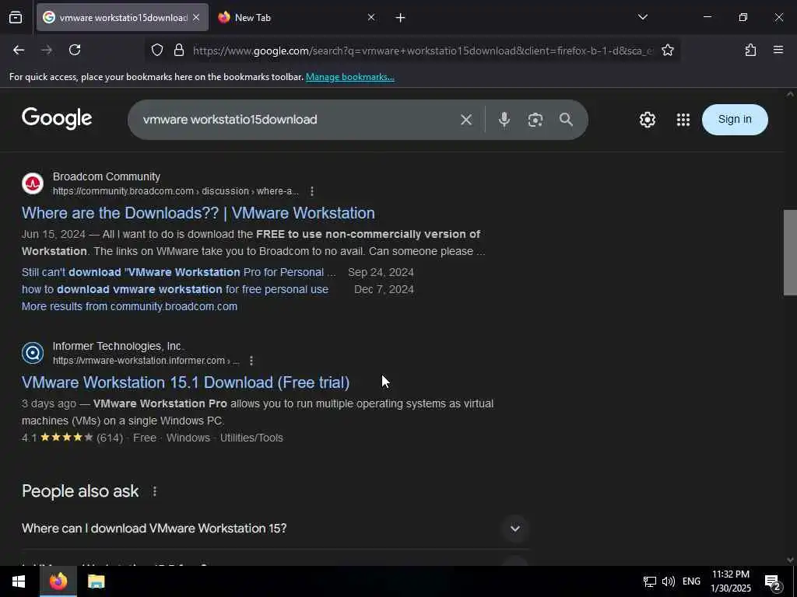Open more options for Broadcom result
The height and width of the screenshot is (597, 797).
pos(311,191)
